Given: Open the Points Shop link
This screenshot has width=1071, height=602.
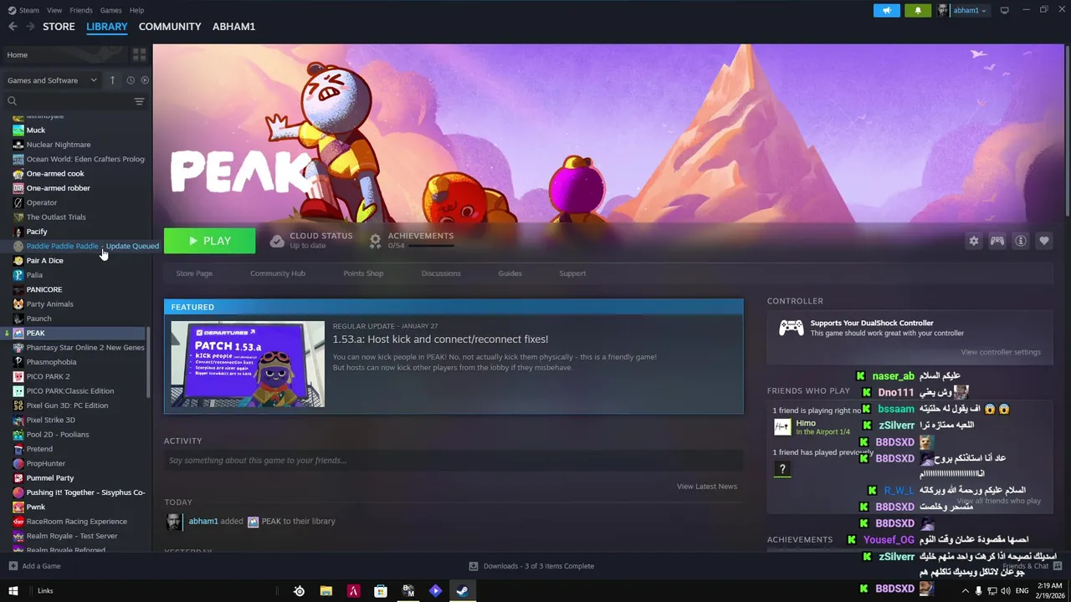Looking at the screenshot, I should [x=363, y=273].
